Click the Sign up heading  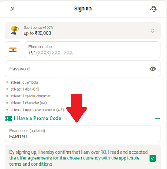click(x=83, y=9)
